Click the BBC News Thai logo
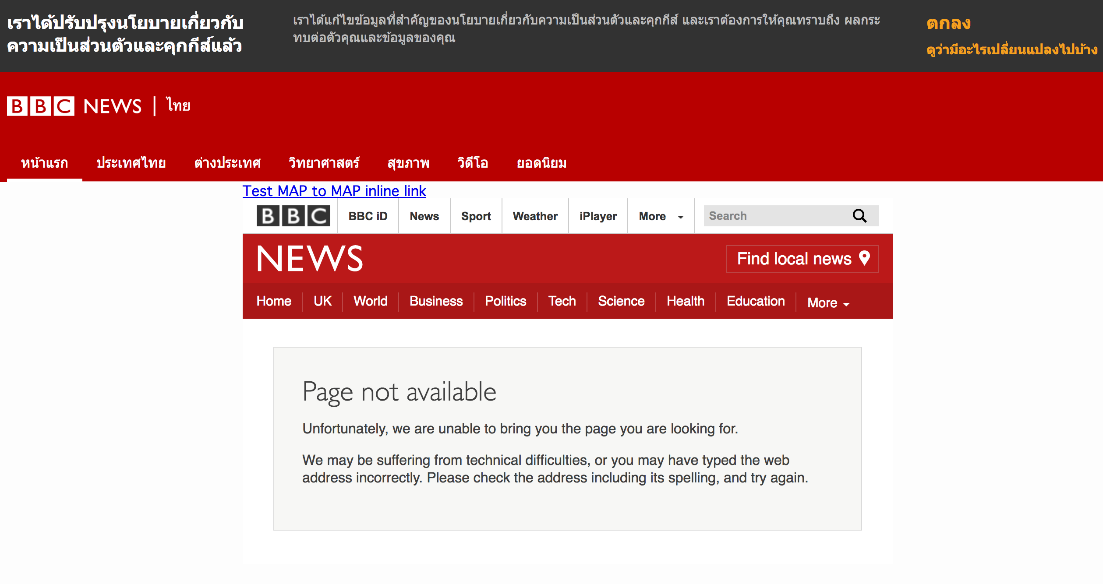 point(99,106)
